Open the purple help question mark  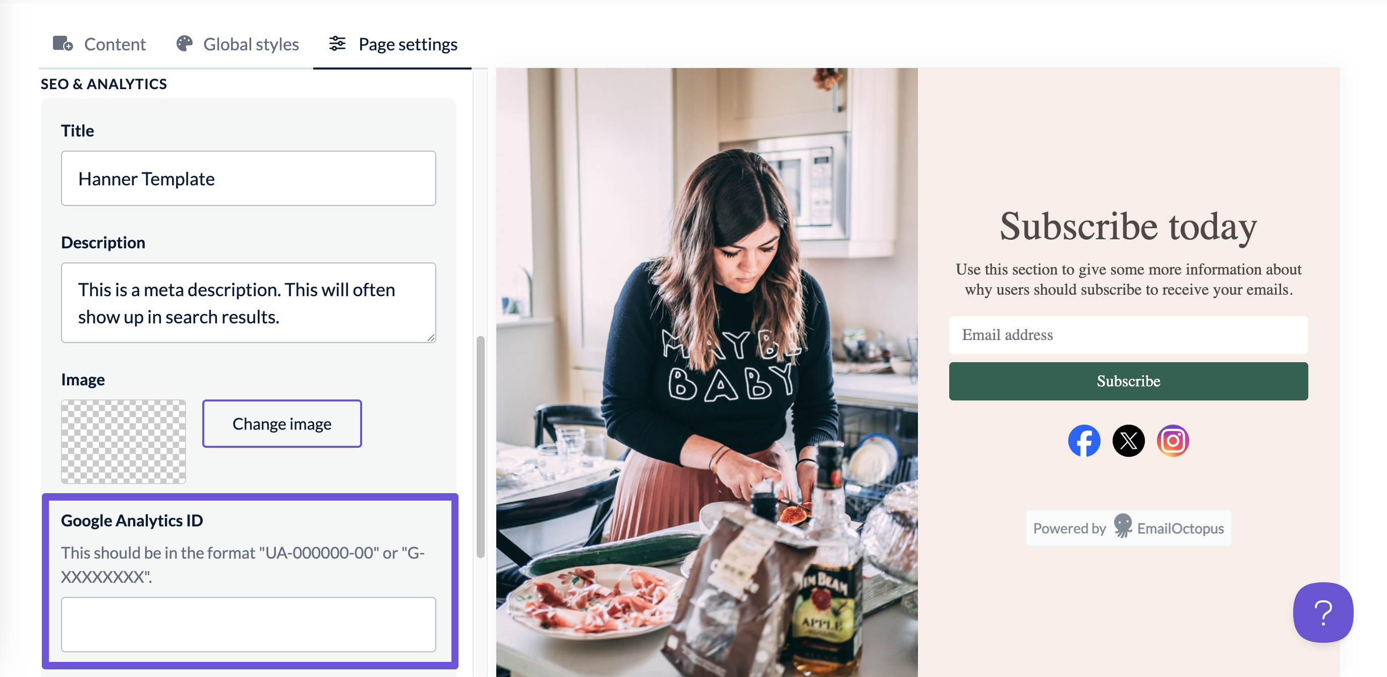click(1323, 612)
